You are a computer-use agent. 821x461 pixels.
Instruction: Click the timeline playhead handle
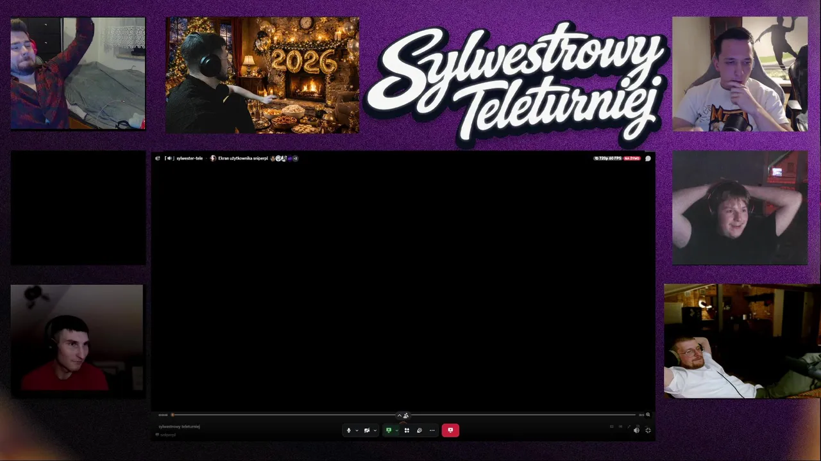172,415
